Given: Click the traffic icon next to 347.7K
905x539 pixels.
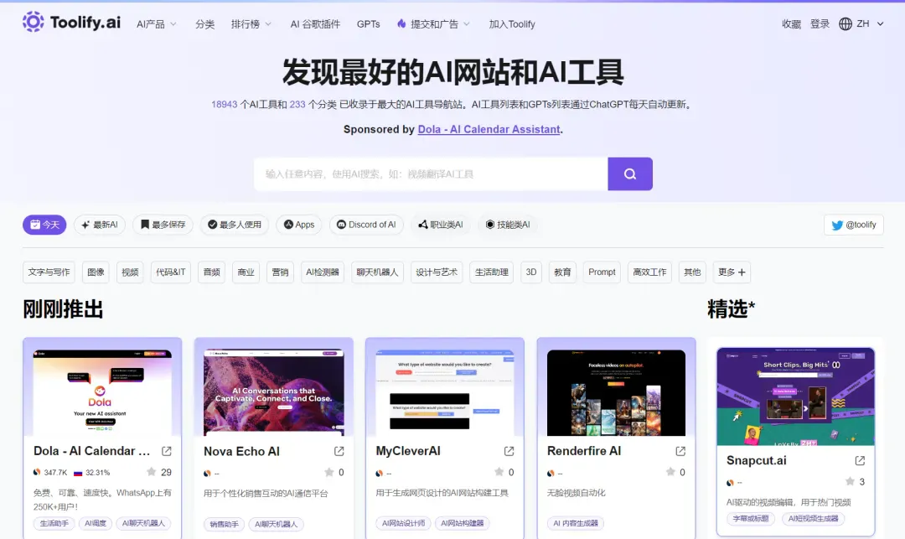Looking at the screenshot, I should [x=37, y=472].
